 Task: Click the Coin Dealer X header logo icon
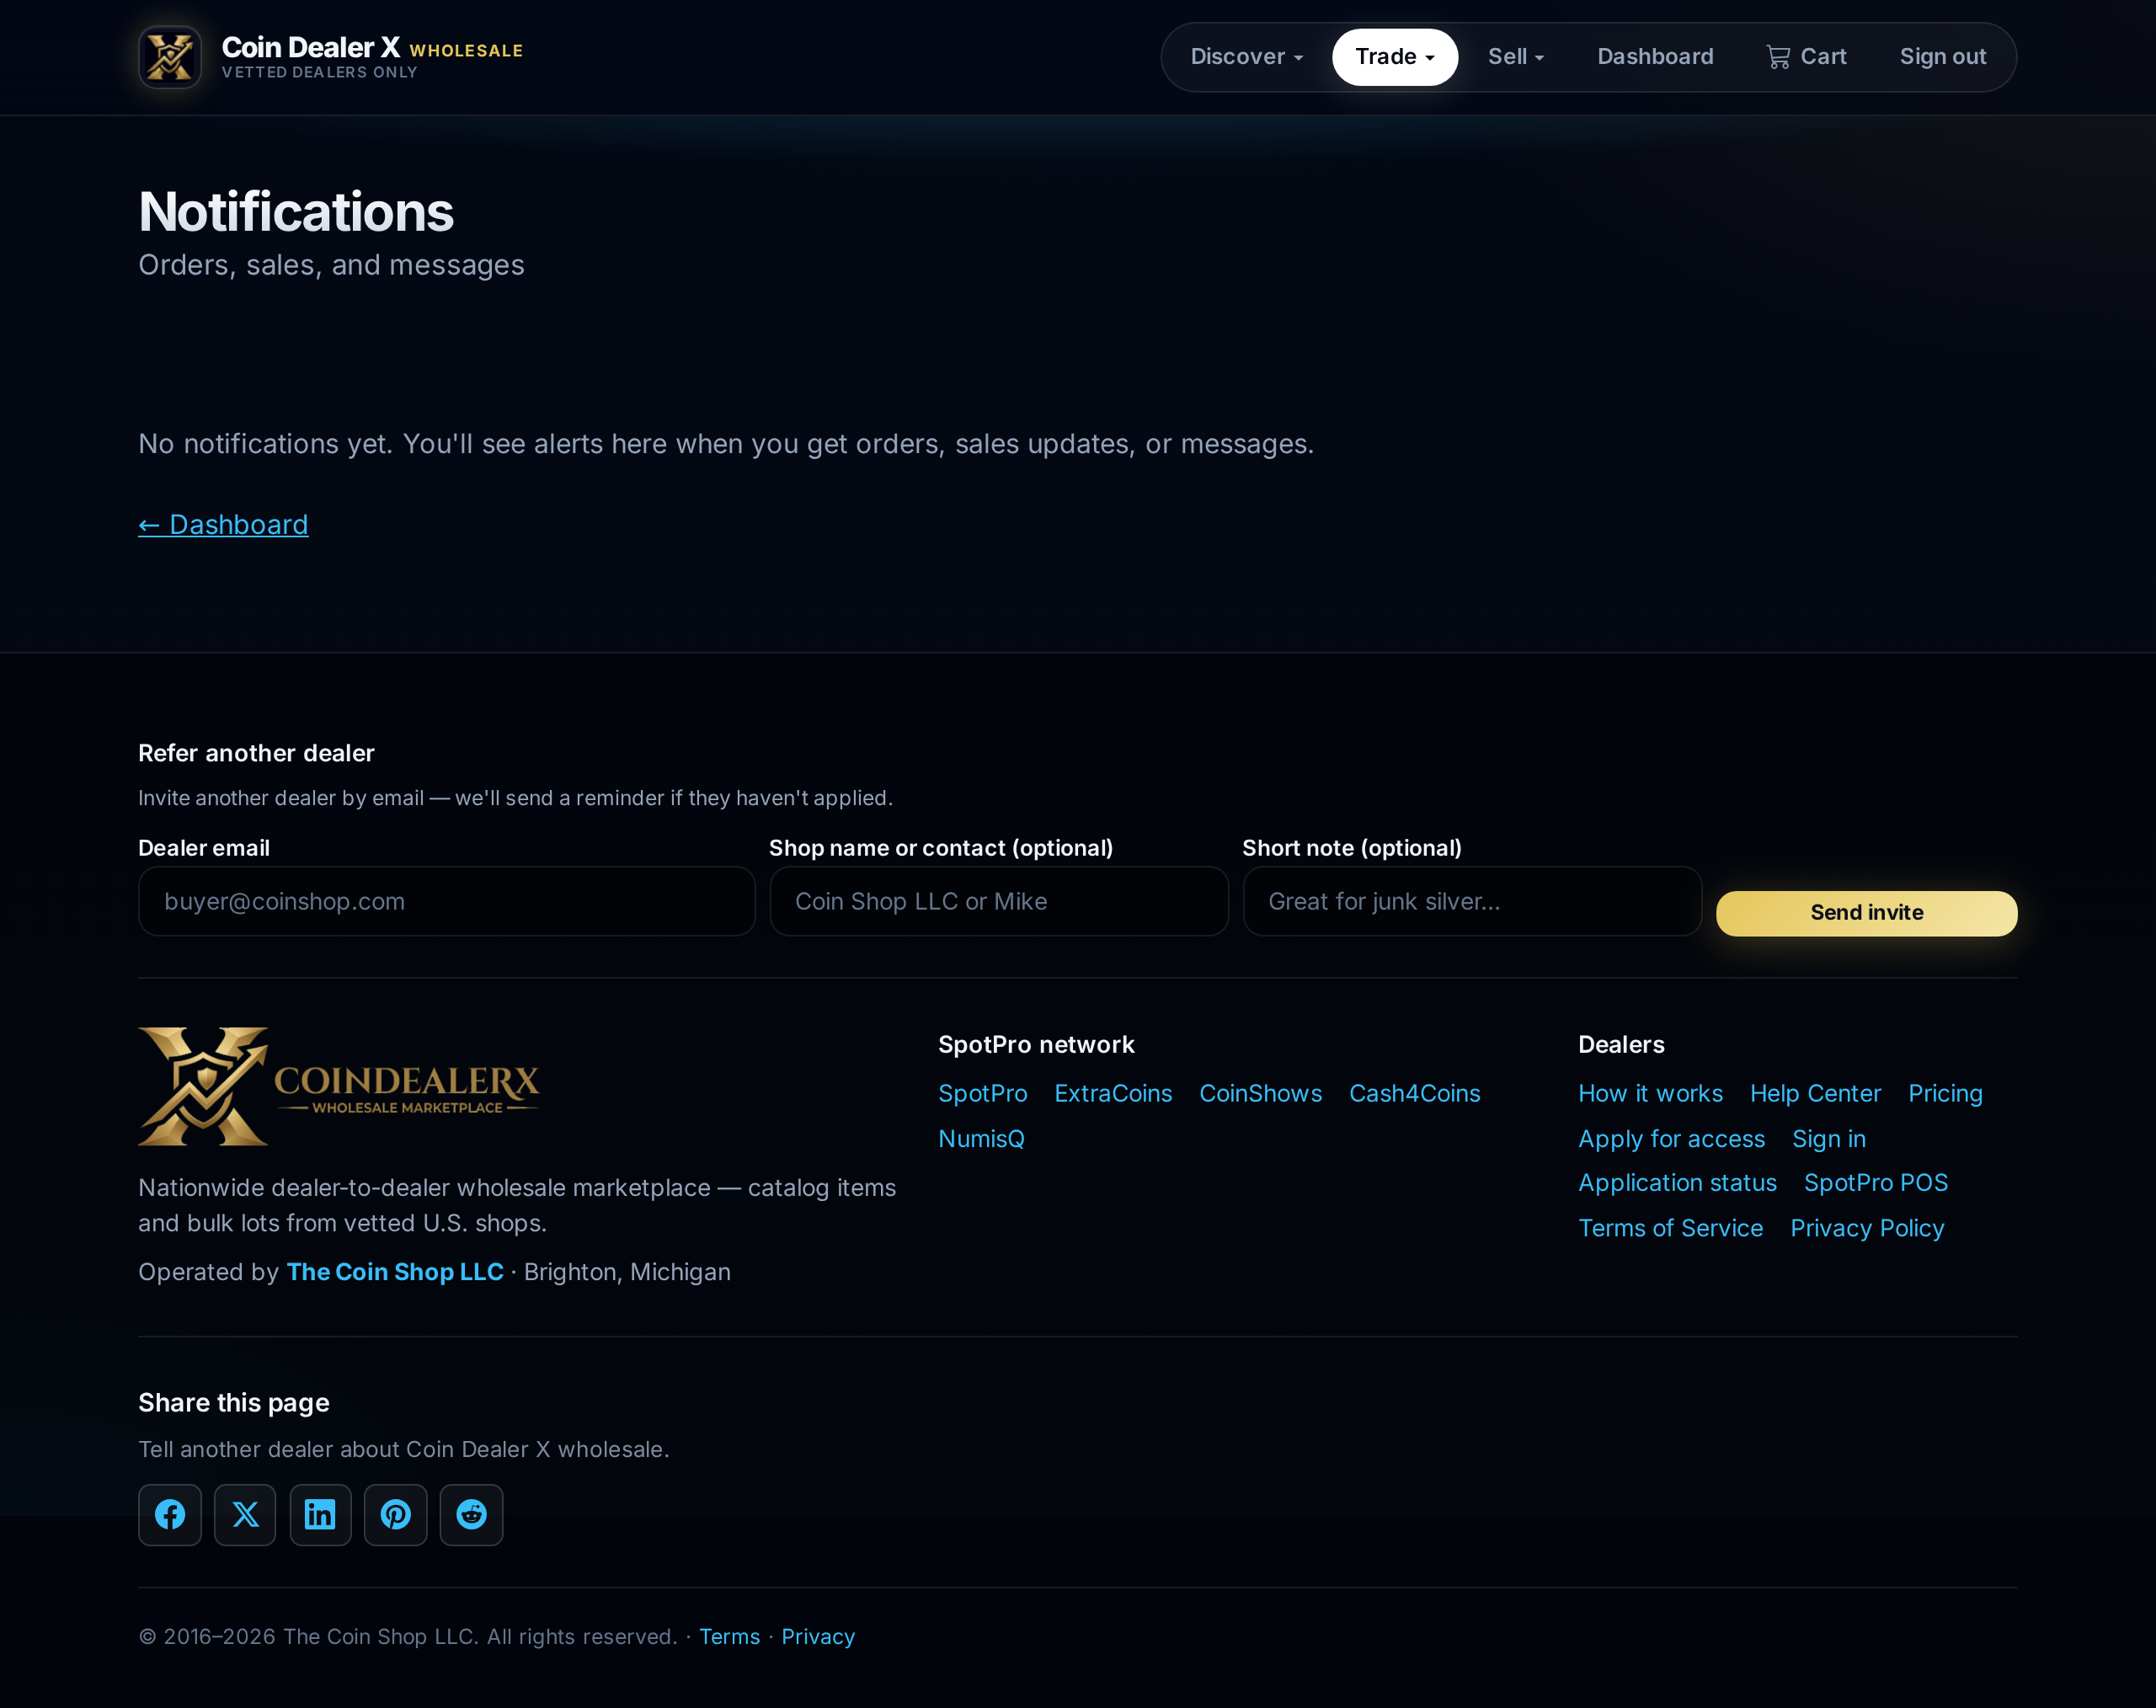[170, 57]
